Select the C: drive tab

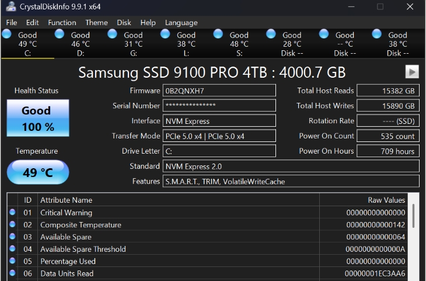(27, 44)
